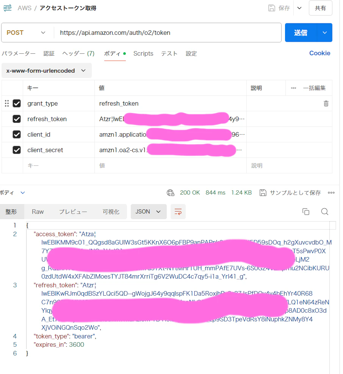Viewport: 343px width, 374px height.
Task: Click the 共有 share button
Action: point(320,8)
